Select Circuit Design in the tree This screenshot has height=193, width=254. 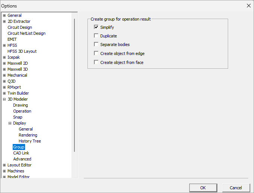(x=20, y=27)
